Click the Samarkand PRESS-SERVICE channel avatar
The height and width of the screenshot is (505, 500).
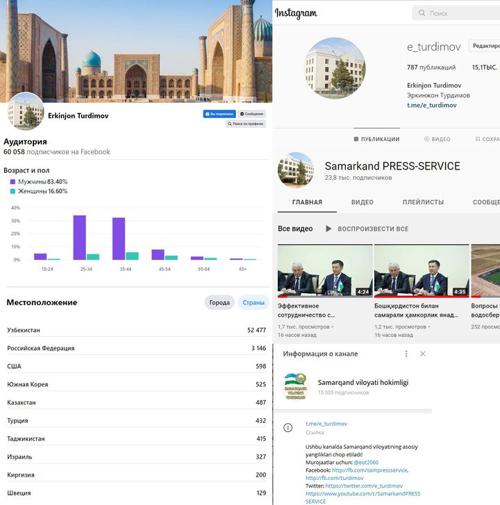(x=295, y=170)
